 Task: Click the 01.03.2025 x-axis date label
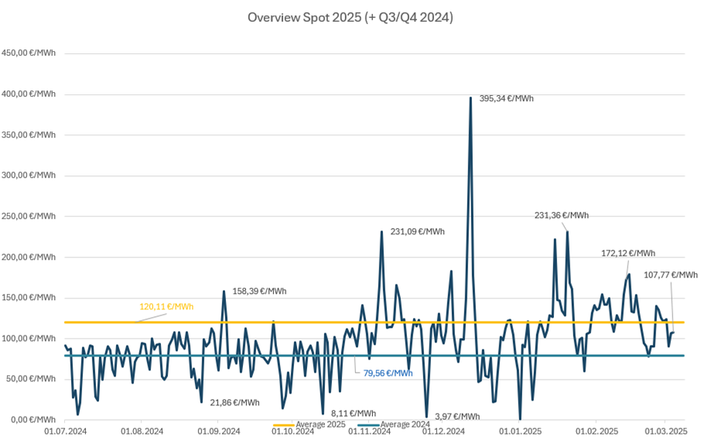click(x=667, y=431)
